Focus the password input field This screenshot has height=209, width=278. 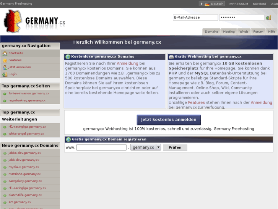pos(242,17)
